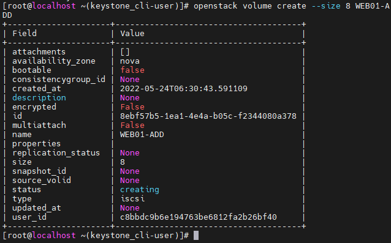Click the timestamp '2022-05-24T06:30:43.591109'
391x243 pixels.
184,89
